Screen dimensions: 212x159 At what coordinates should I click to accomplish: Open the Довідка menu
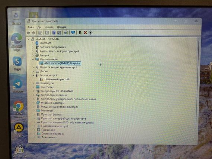[61, 27]
